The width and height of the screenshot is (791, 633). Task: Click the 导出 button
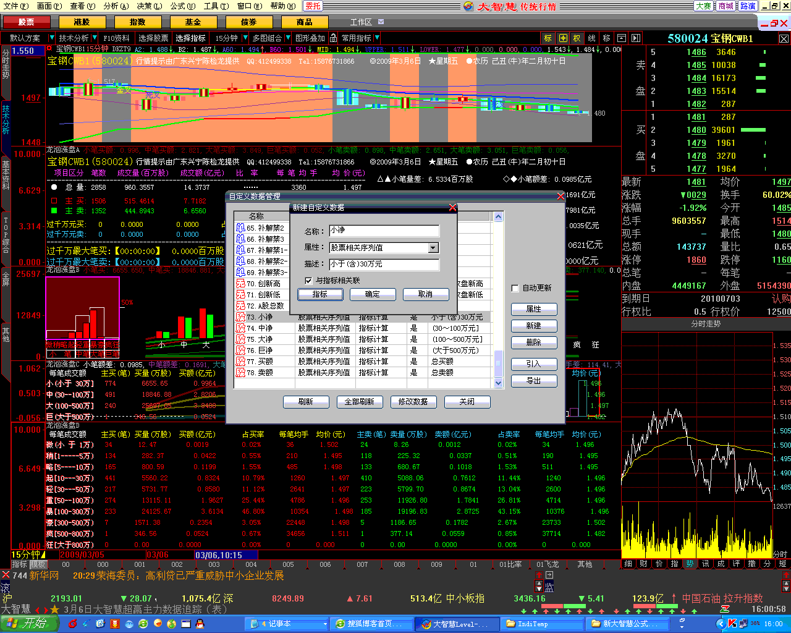pyautogui.click(x=534, y=381)
